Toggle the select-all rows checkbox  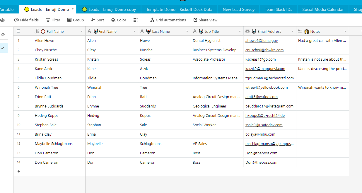(18, 31)
